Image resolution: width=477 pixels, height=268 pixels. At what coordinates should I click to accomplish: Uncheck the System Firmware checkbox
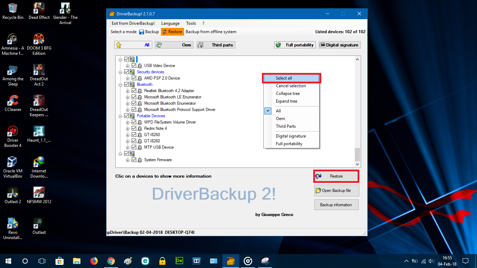point(134,160)
